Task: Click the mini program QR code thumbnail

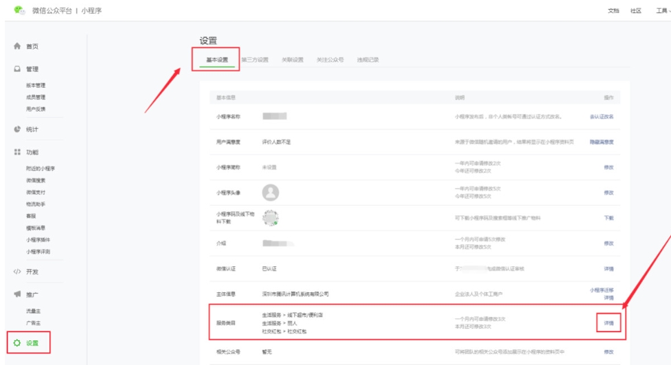Action: click(271, 217)
